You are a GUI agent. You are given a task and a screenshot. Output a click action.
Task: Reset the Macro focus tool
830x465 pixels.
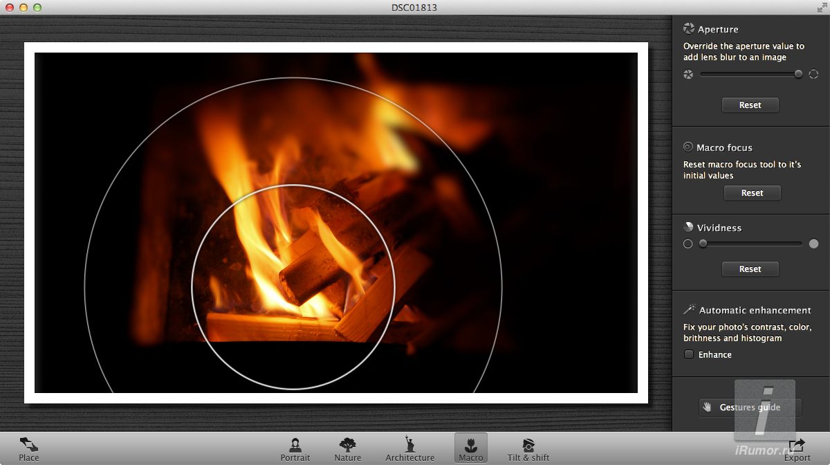pos(753,193)
